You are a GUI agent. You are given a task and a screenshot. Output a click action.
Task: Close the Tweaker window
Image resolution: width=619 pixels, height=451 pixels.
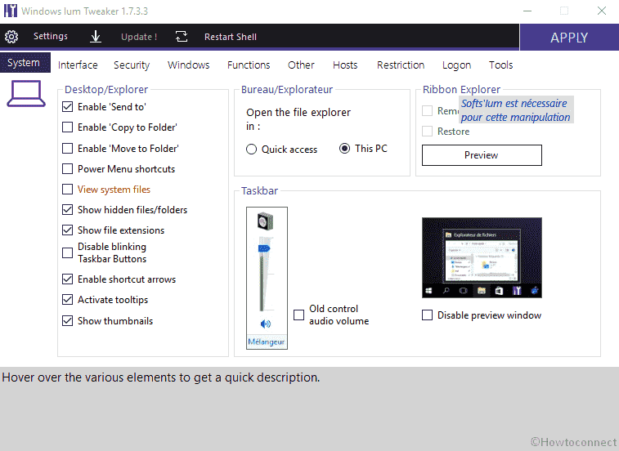point(601,11)
